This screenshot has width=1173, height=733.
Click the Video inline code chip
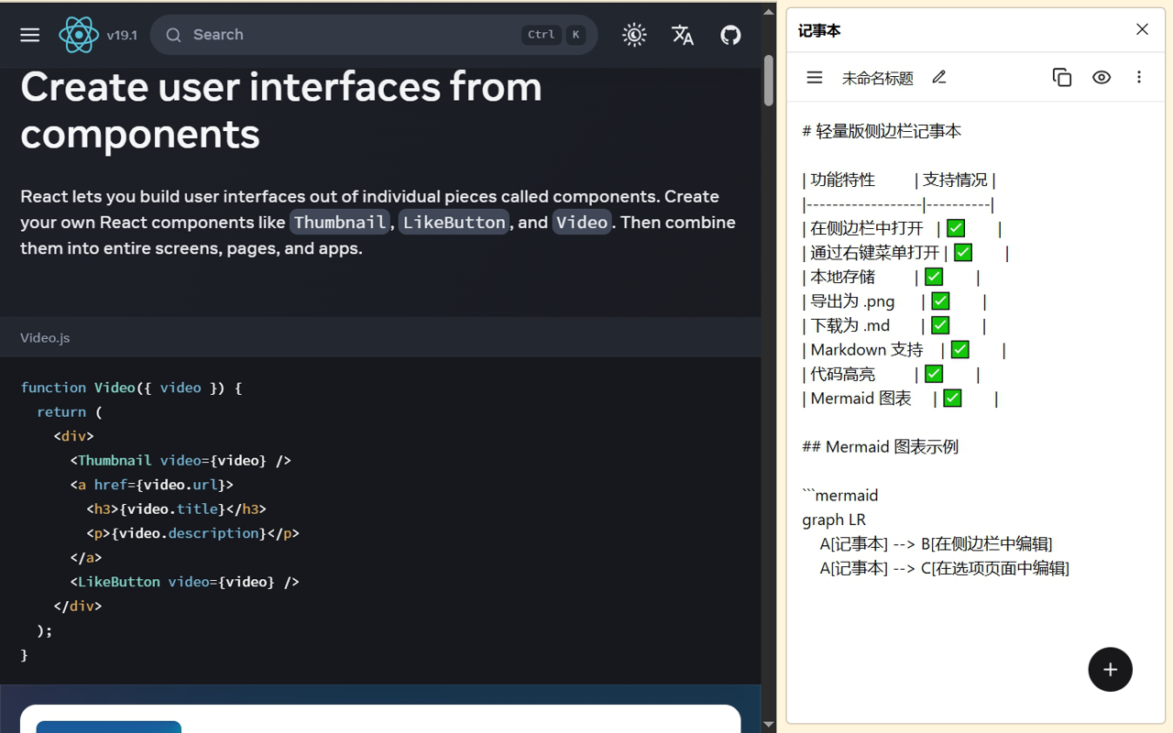tap(582, 223)
